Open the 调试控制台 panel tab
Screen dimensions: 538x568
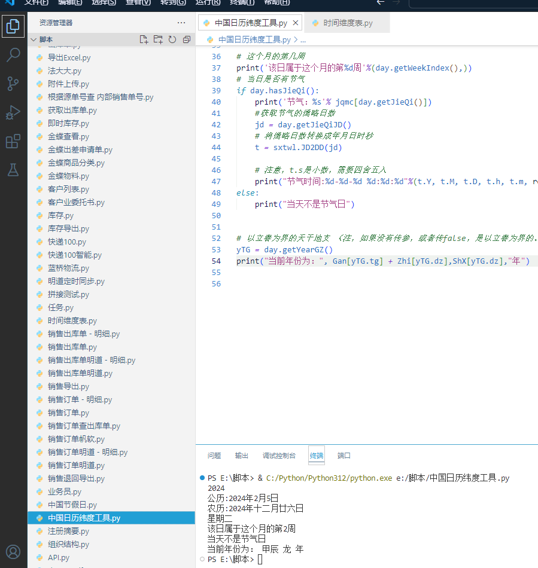279,456
